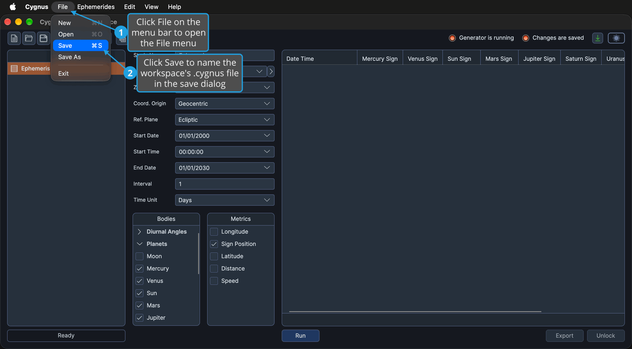Click the Export button

[564, 336]
